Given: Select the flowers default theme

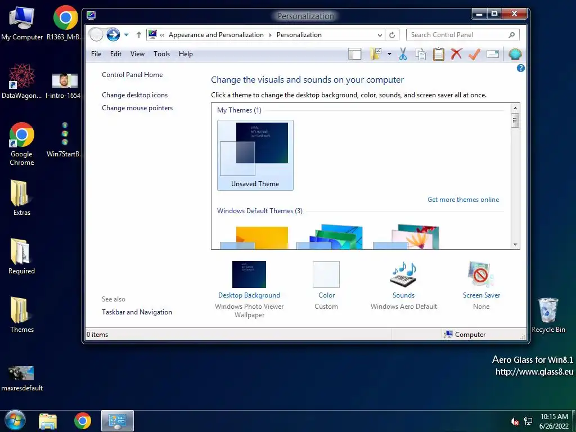Looking at the screenshot, I should [x=406, y=237].
